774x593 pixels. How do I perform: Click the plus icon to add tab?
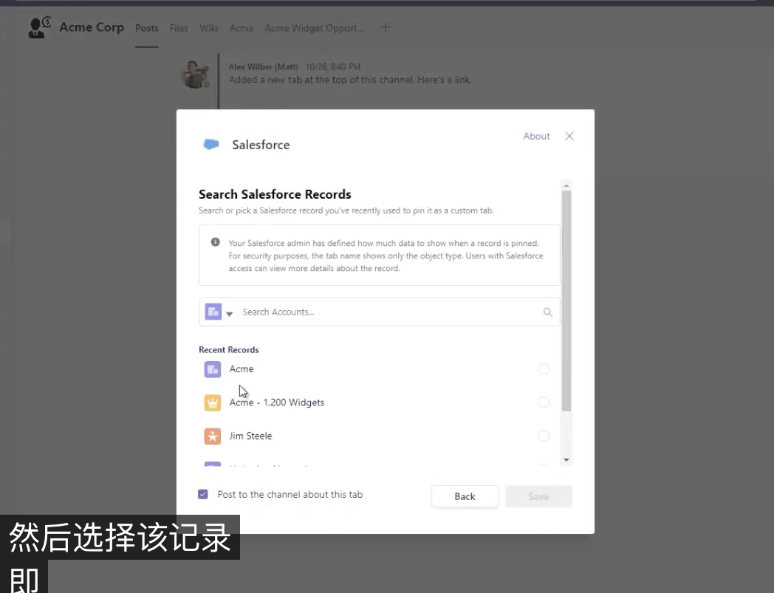coord(386,27)
